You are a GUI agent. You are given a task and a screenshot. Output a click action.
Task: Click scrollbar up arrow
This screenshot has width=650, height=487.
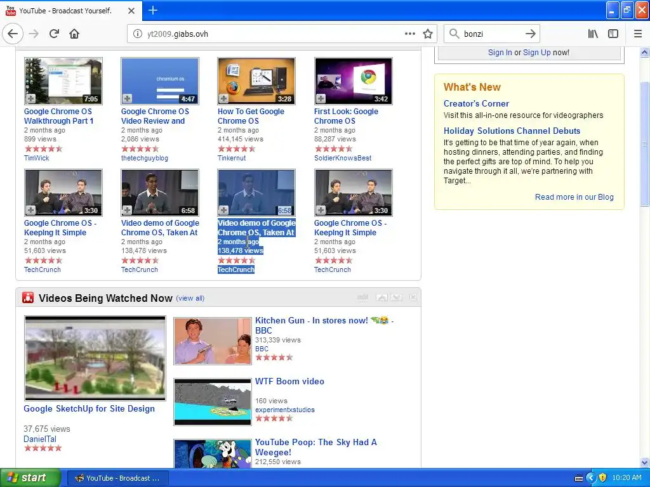(x=644, y=52)
